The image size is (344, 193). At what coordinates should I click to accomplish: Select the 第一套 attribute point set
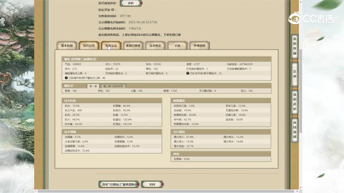pyautogui.click(x=93, y=86)
